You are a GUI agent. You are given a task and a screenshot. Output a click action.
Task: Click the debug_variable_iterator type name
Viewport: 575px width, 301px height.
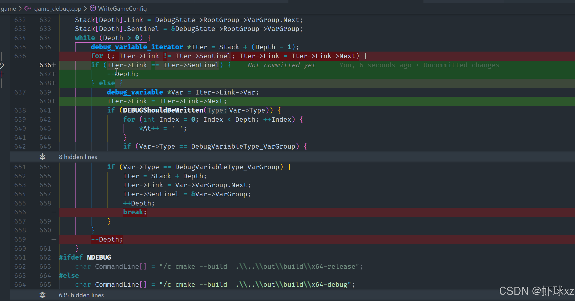[x=137, y=47]
